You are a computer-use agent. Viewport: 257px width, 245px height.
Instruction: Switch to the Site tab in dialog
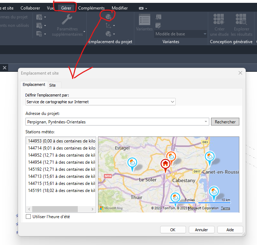point(52,85)
